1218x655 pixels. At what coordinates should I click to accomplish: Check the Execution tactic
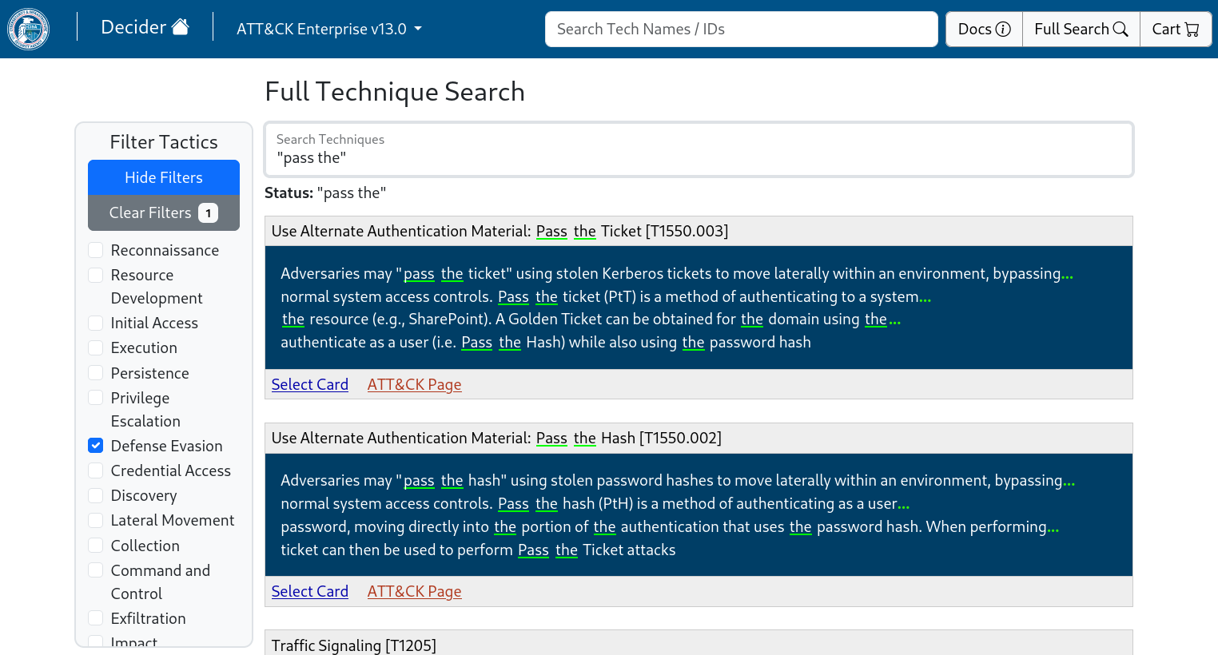coord(96,347)
